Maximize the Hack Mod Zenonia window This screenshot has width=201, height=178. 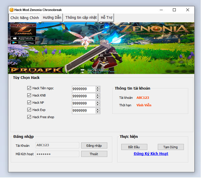point(174,10)
